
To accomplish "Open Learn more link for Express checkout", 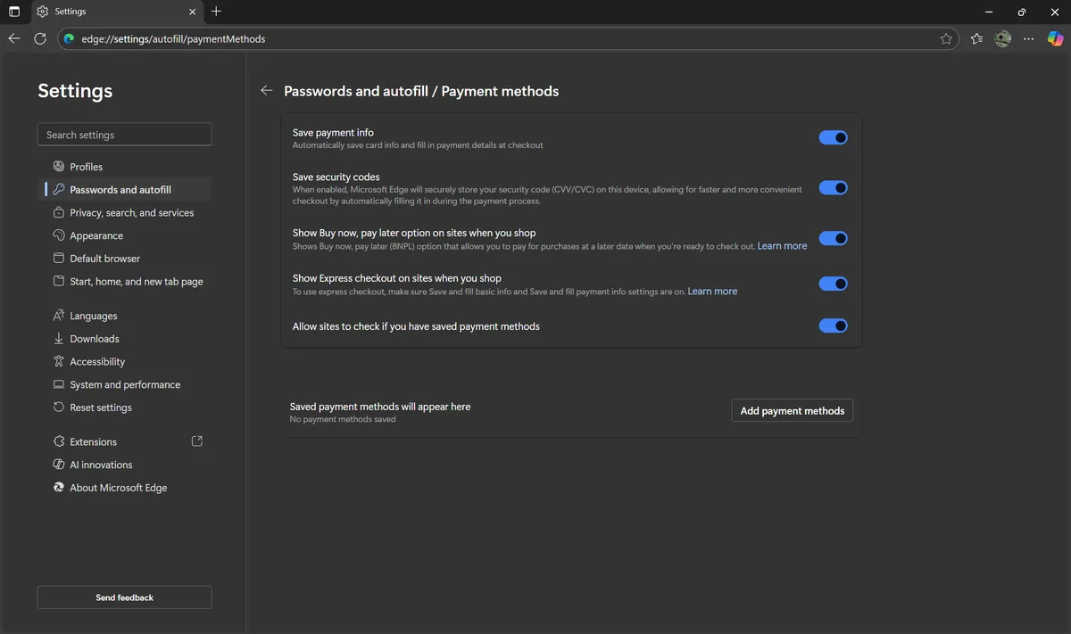I will [712, 292].
